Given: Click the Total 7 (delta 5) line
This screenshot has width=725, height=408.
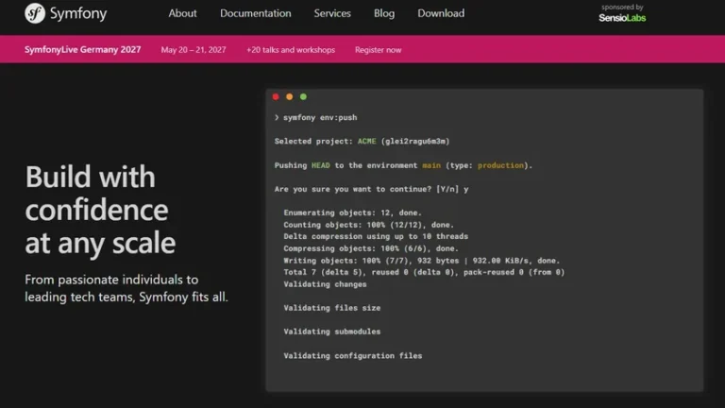Looking at the screenshot, I should click(424, 272).
